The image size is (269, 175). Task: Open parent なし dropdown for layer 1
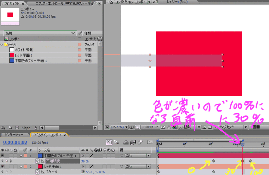pos(138,156)
